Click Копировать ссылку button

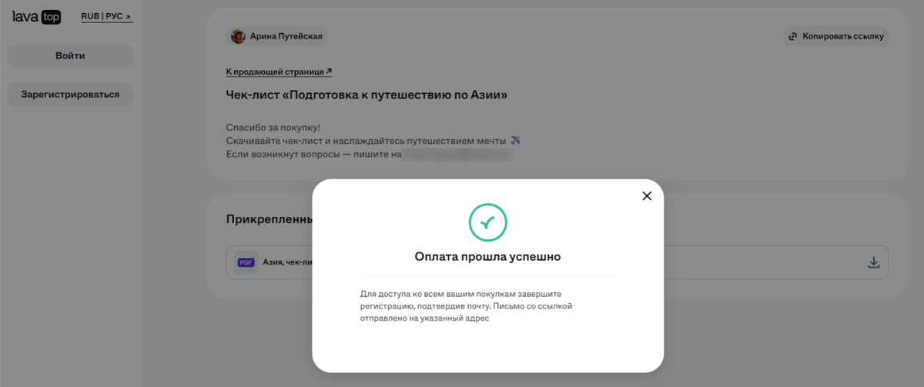pos(835,36)
